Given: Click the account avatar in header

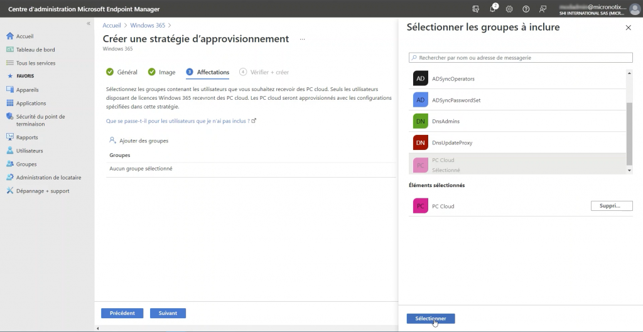Looking at the screenshot, I should point(634,9).
